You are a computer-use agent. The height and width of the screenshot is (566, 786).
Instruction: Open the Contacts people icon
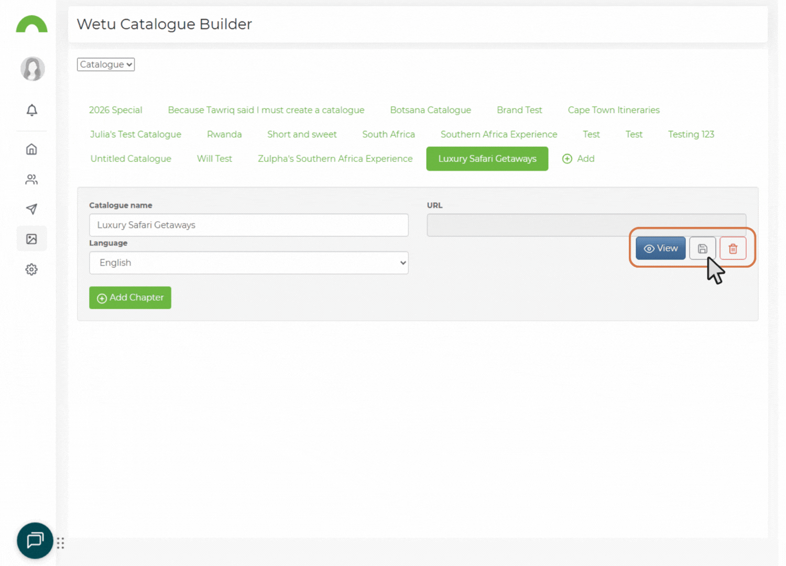[31, 179]
